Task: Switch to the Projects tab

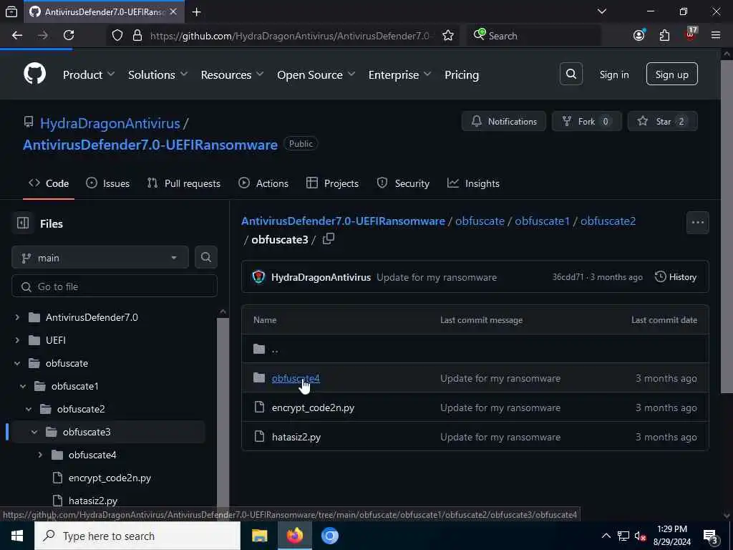Action: pyautogui.click(x=332, y=183)
